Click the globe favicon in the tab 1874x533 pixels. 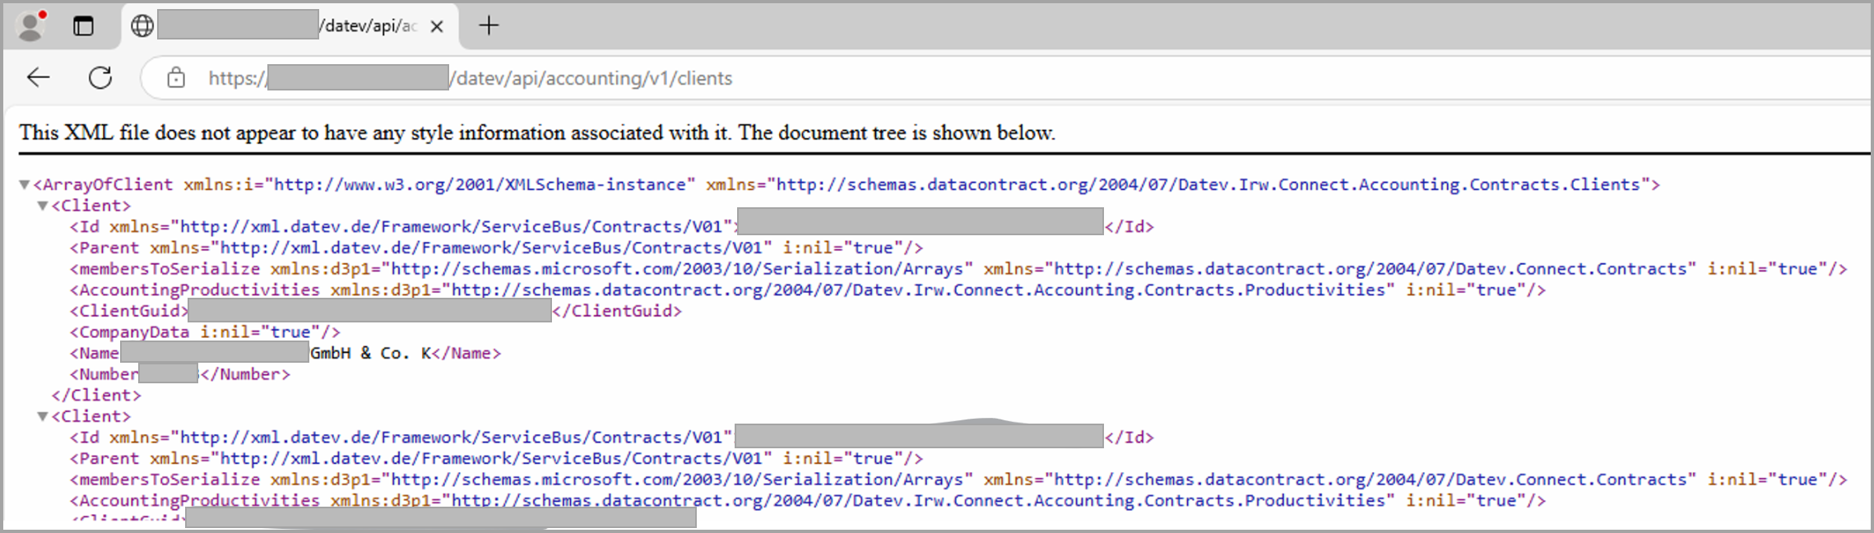point(142,26)
